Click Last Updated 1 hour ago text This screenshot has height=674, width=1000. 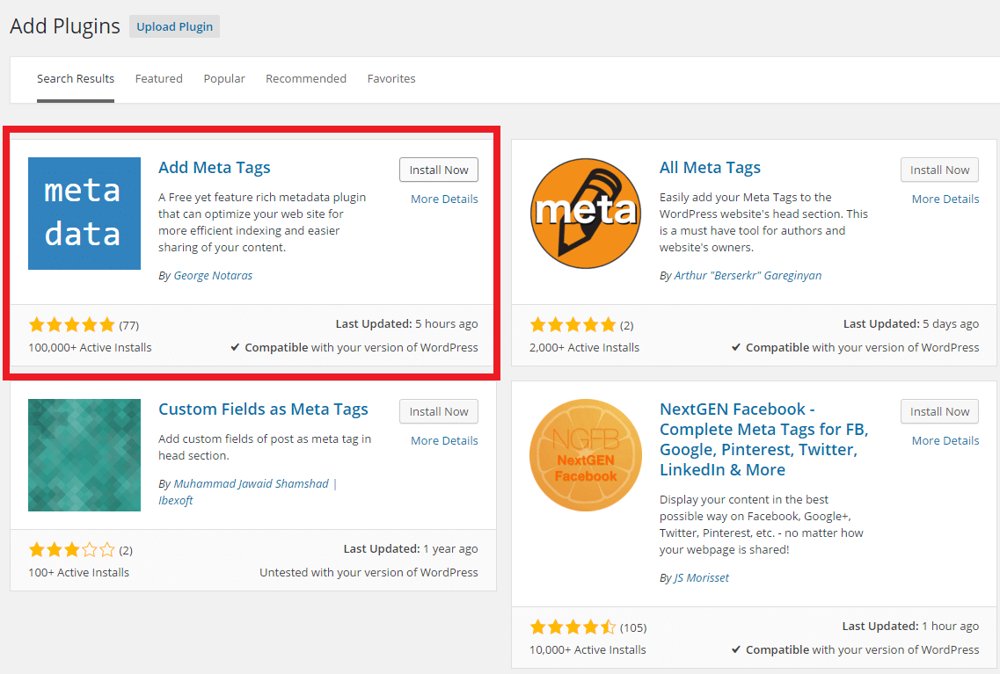click(910, 627)
